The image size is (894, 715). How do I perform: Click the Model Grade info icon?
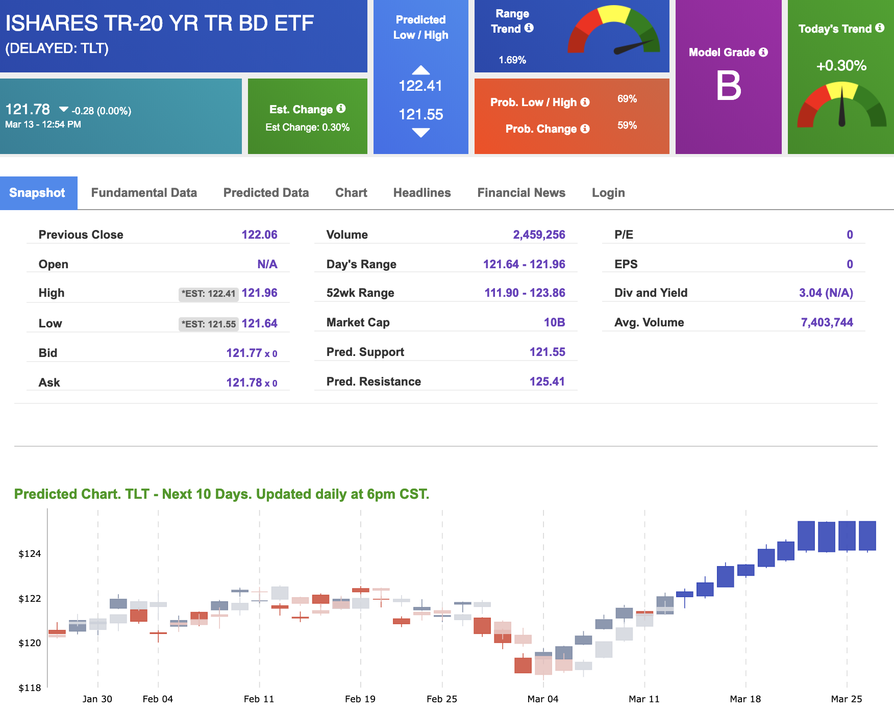pos(763,52)
